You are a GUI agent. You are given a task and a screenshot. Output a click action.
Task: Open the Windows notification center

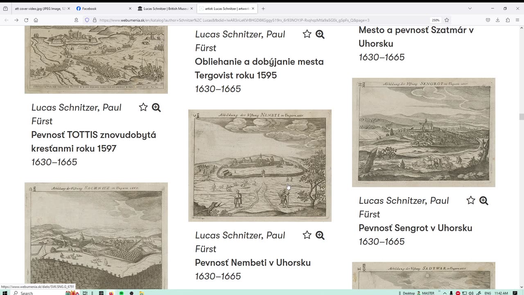coord(515,293)
